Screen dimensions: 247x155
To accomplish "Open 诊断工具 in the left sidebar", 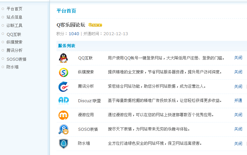I will click(14, 26).
